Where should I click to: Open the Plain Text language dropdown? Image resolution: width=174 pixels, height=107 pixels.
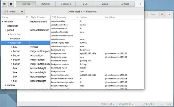pos(108,104)
